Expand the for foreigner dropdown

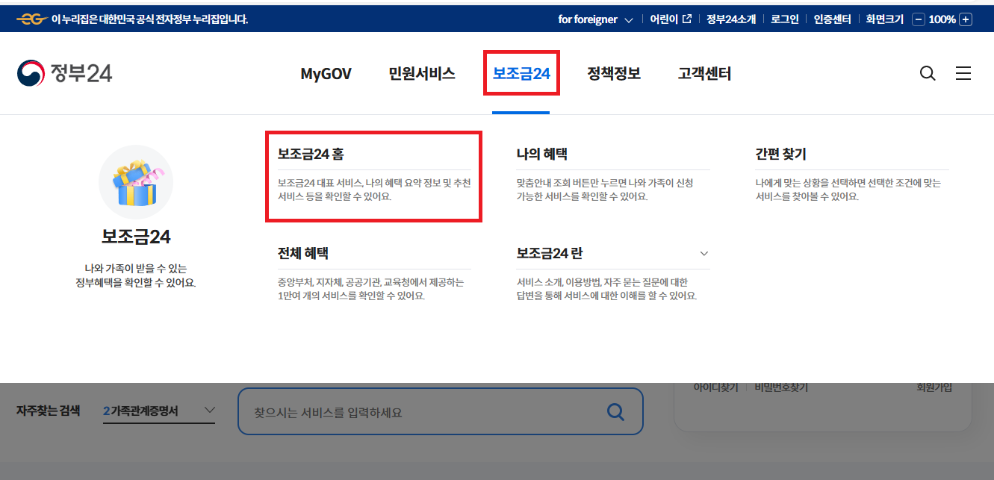click(x=595, y=19)
